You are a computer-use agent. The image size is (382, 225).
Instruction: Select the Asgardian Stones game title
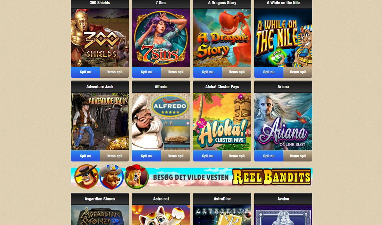[x=100, y=199]
